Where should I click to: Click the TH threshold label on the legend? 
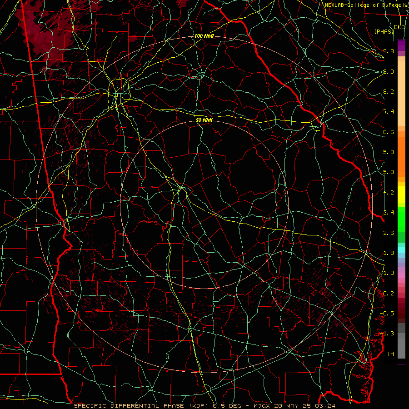tap(390, 354)
